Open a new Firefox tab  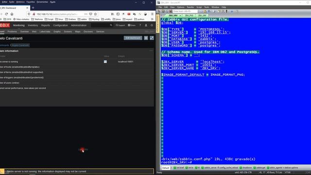(33, 8)
